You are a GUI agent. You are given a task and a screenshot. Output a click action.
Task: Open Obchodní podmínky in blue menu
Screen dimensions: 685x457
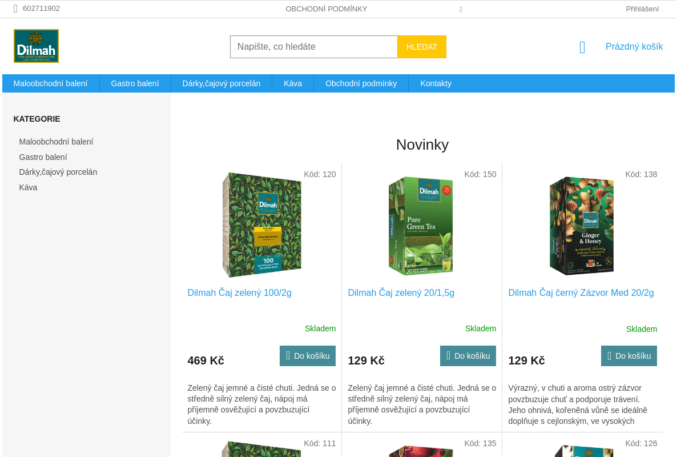[361, 83]
